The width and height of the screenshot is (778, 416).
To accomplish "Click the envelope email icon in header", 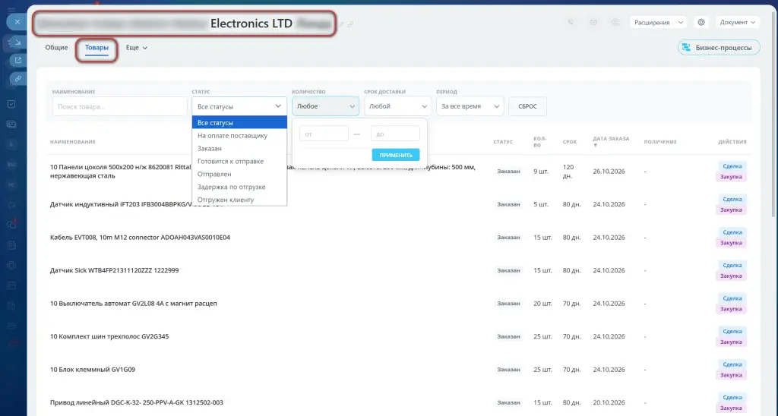I will pos(593,22).
